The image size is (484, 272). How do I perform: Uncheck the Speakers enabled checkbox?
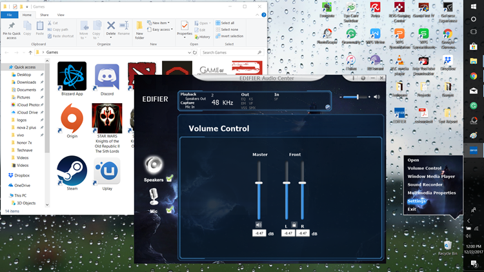click(x=170, y=179)
